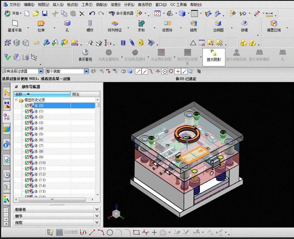Open the 分析(L) menu
This screenshot has width=294, height=239.
[129, 5]
